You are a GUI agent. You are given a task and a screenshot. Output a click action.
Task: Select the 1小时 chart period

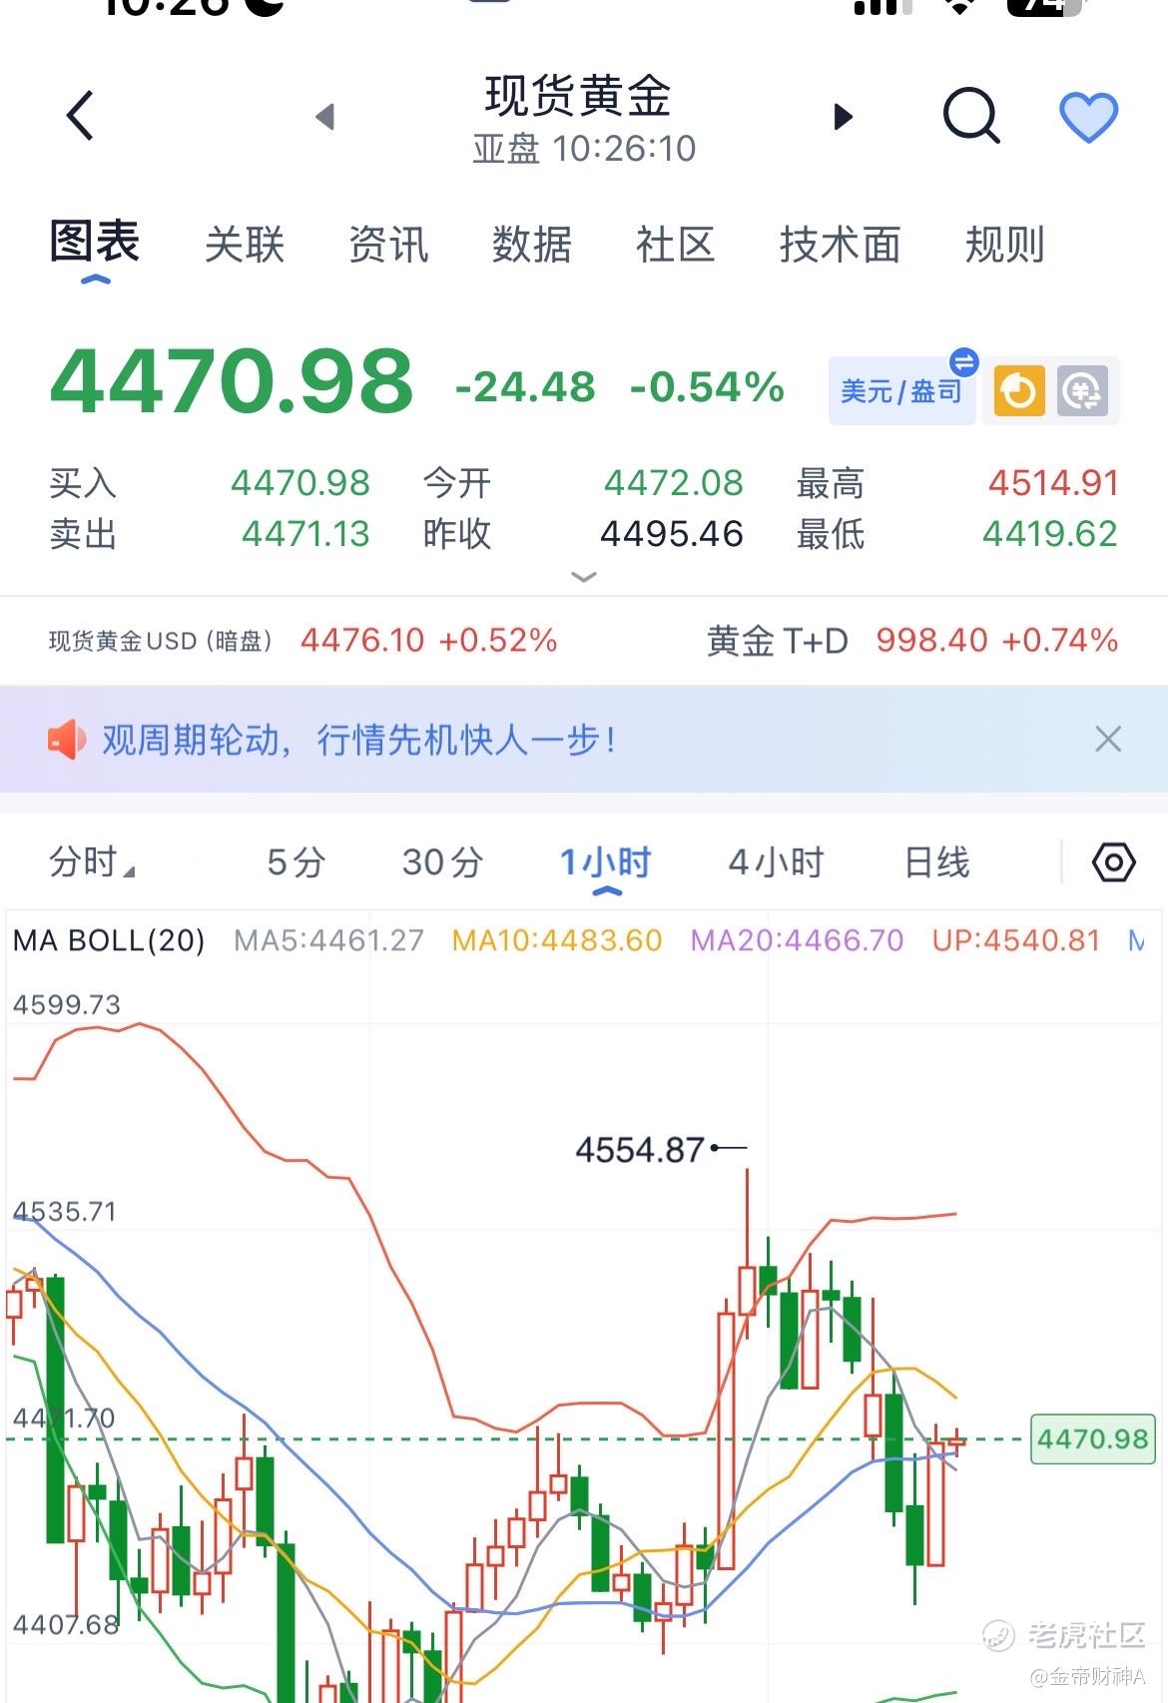coord(606,861)
